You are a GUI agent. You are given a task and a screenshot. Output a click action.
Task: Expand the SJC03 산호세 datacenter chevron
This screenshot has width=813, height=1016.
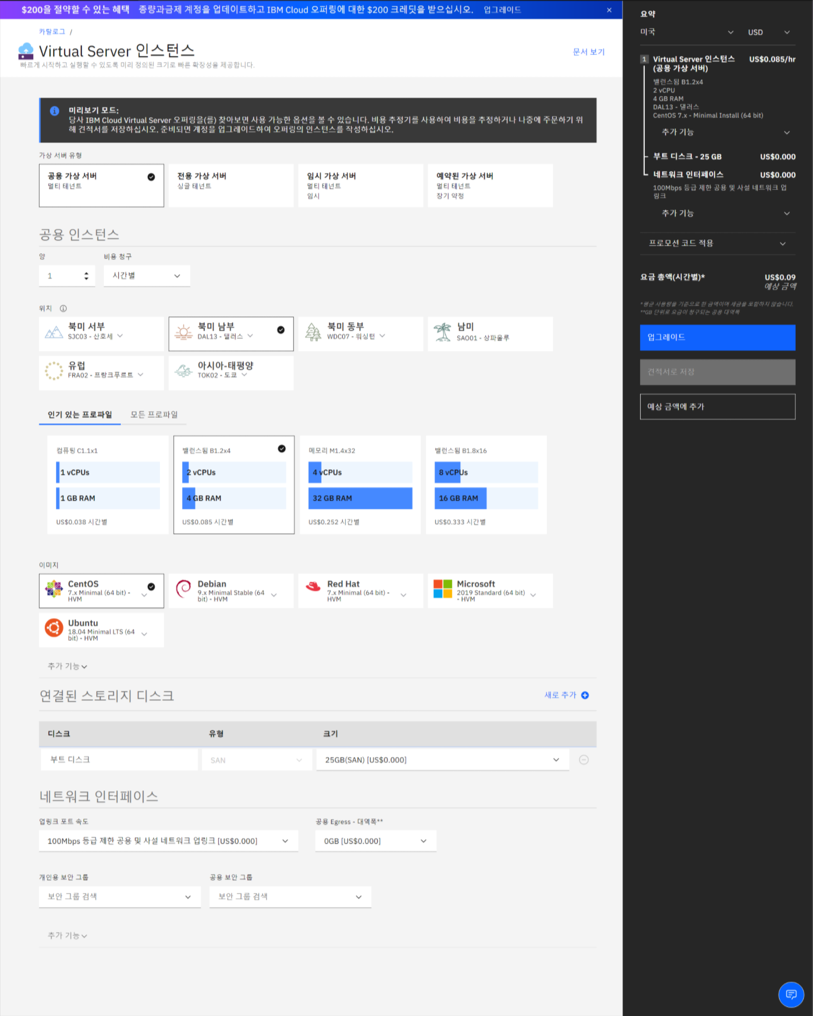[120, 336]
